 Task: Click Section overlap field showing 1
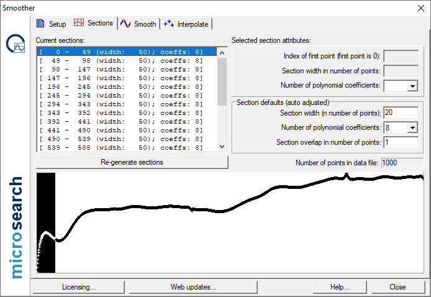pos(401,142)
